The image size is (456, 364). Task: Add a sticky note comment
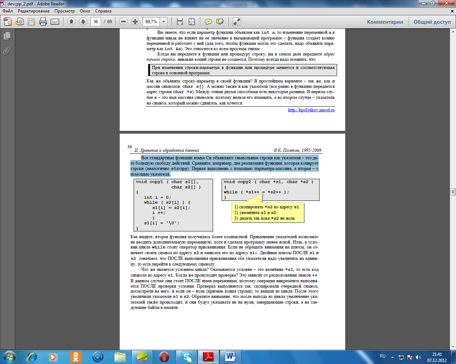(208, 22)
